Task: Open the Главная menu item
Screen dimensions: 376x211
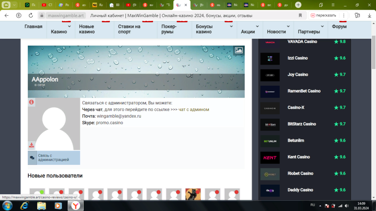Action: coord(33,27)
